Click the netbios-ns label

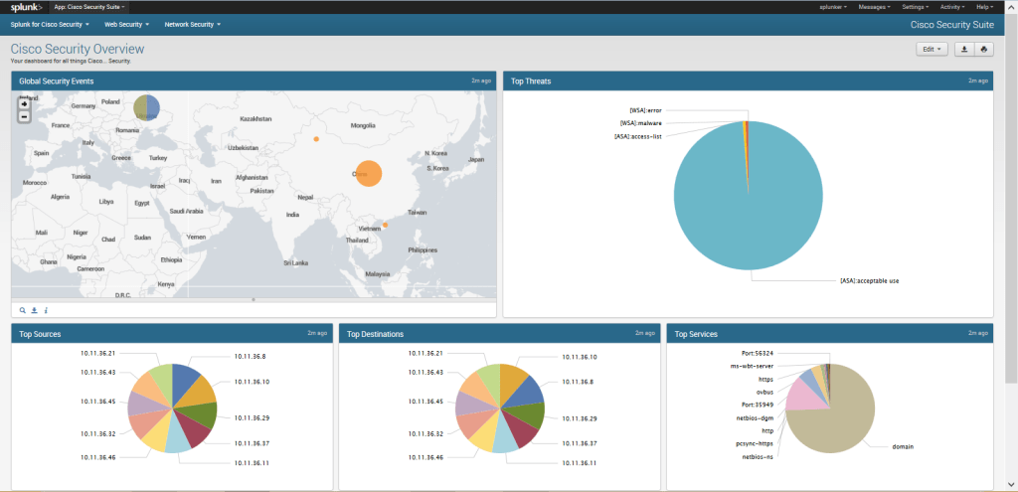[758, 457]
